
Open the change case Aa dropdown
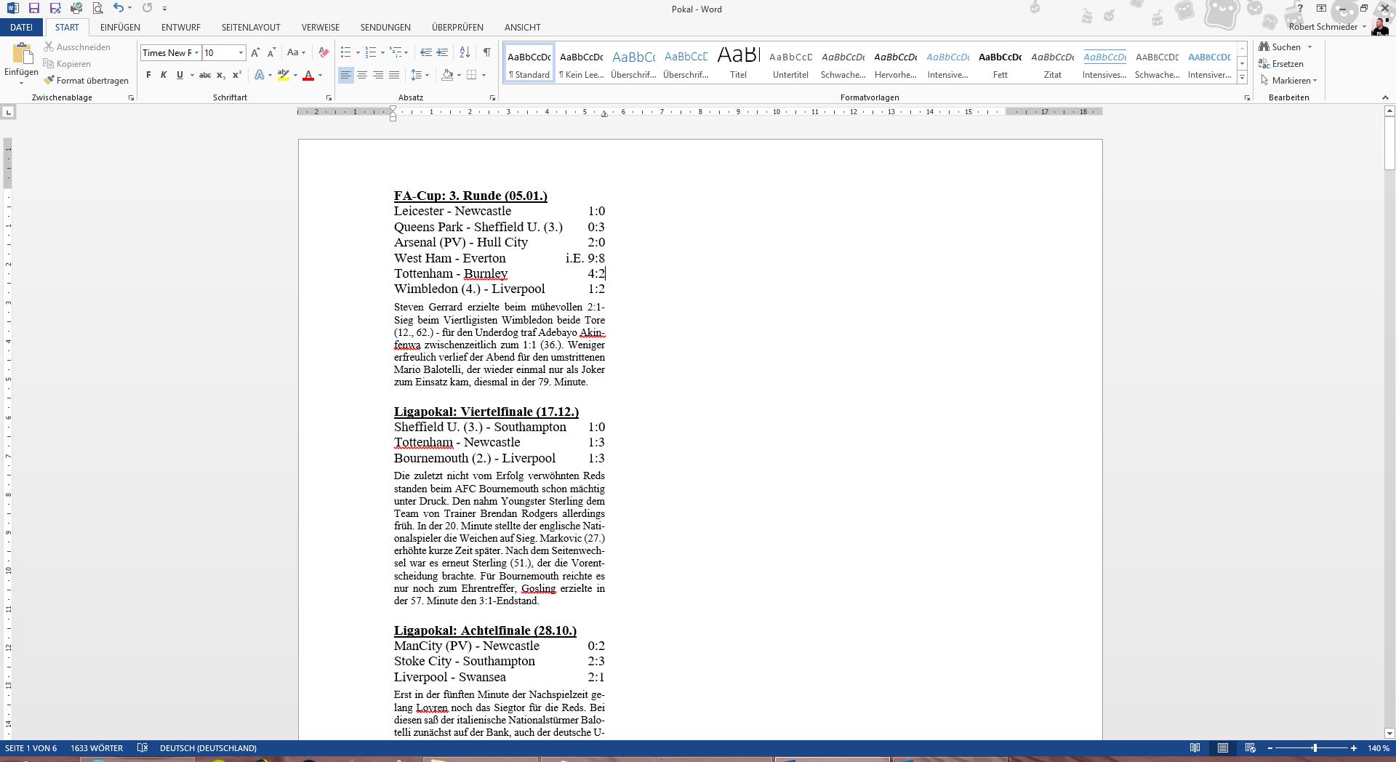[296, 52]
